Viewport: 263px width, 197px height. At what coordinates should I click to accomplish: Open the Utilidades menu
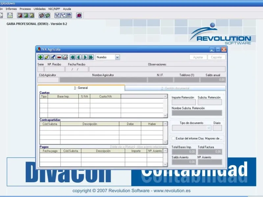39,9
